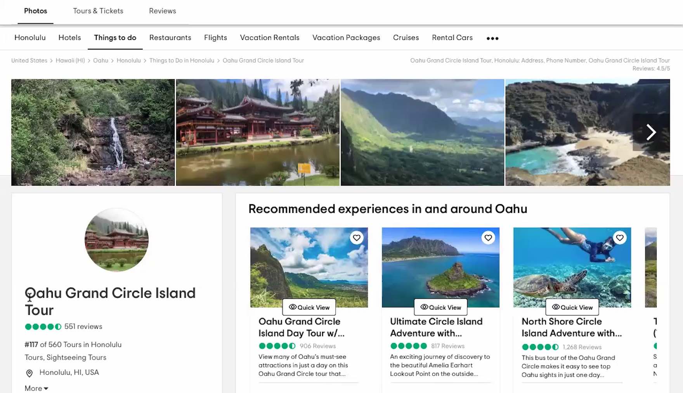Switch to the Tours & Tickets tab

(x=98, y=11)
